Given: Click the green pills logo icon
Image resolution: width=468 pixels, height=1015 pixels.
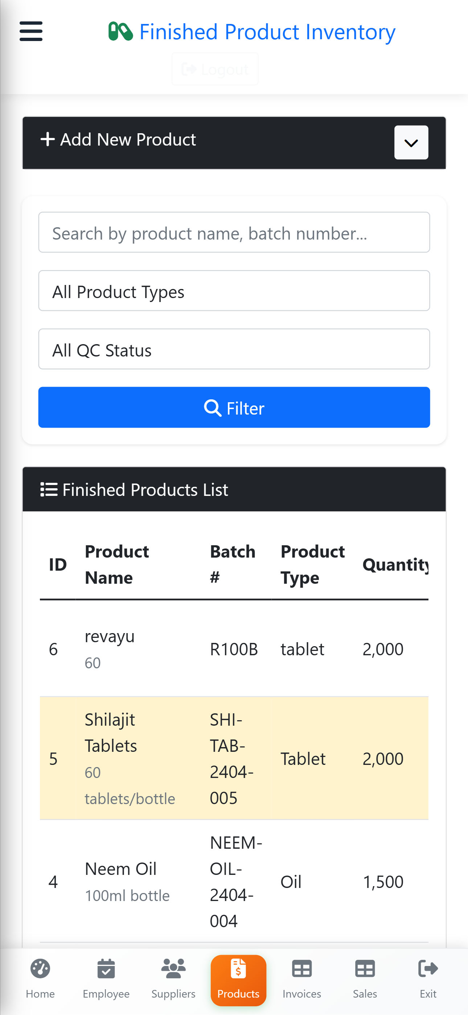Looking at the screenshot, I should [120, 32].
